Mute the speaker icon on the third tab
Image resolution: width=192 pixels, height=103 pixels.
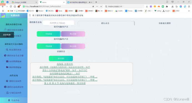tap(90, 2)
